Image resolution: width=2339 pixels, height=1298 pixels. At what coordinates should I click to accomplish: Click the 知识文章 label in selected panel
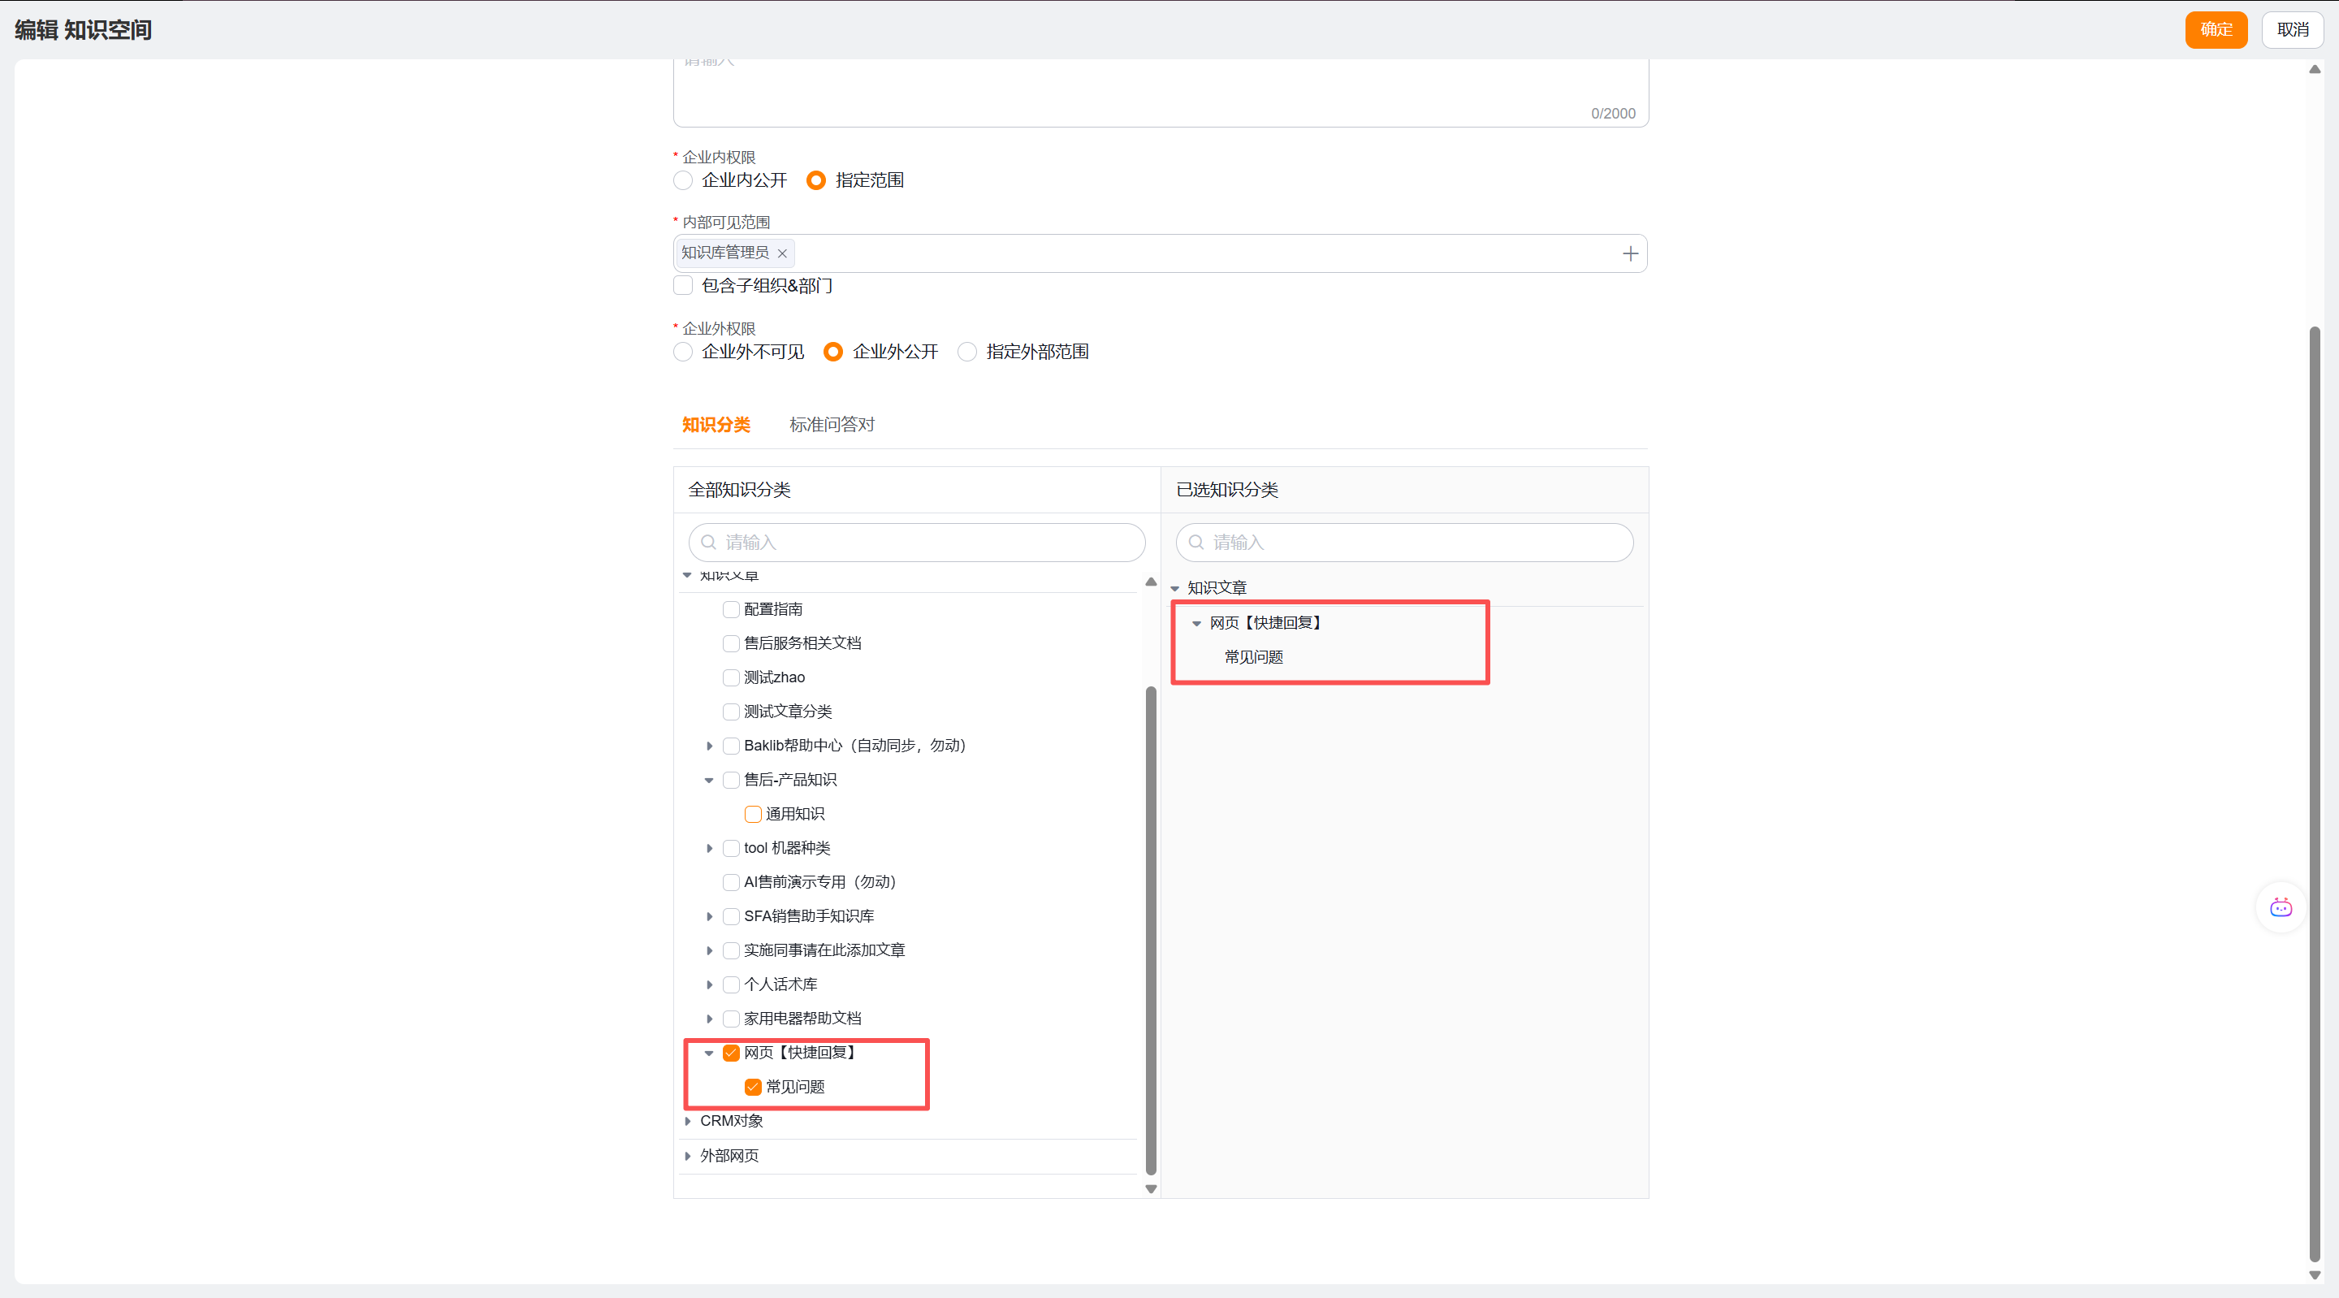coord(1217,588)
